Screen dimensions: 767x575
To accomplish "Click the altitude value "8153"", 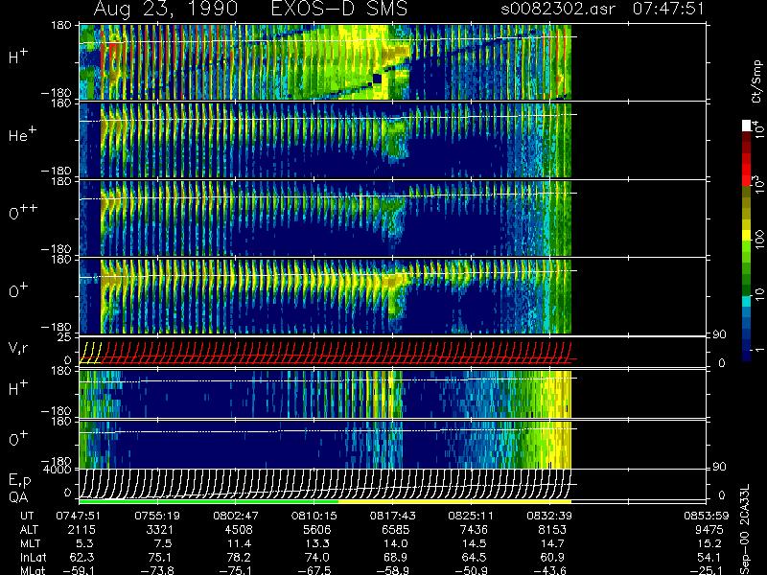I will (x=552, y=530).
